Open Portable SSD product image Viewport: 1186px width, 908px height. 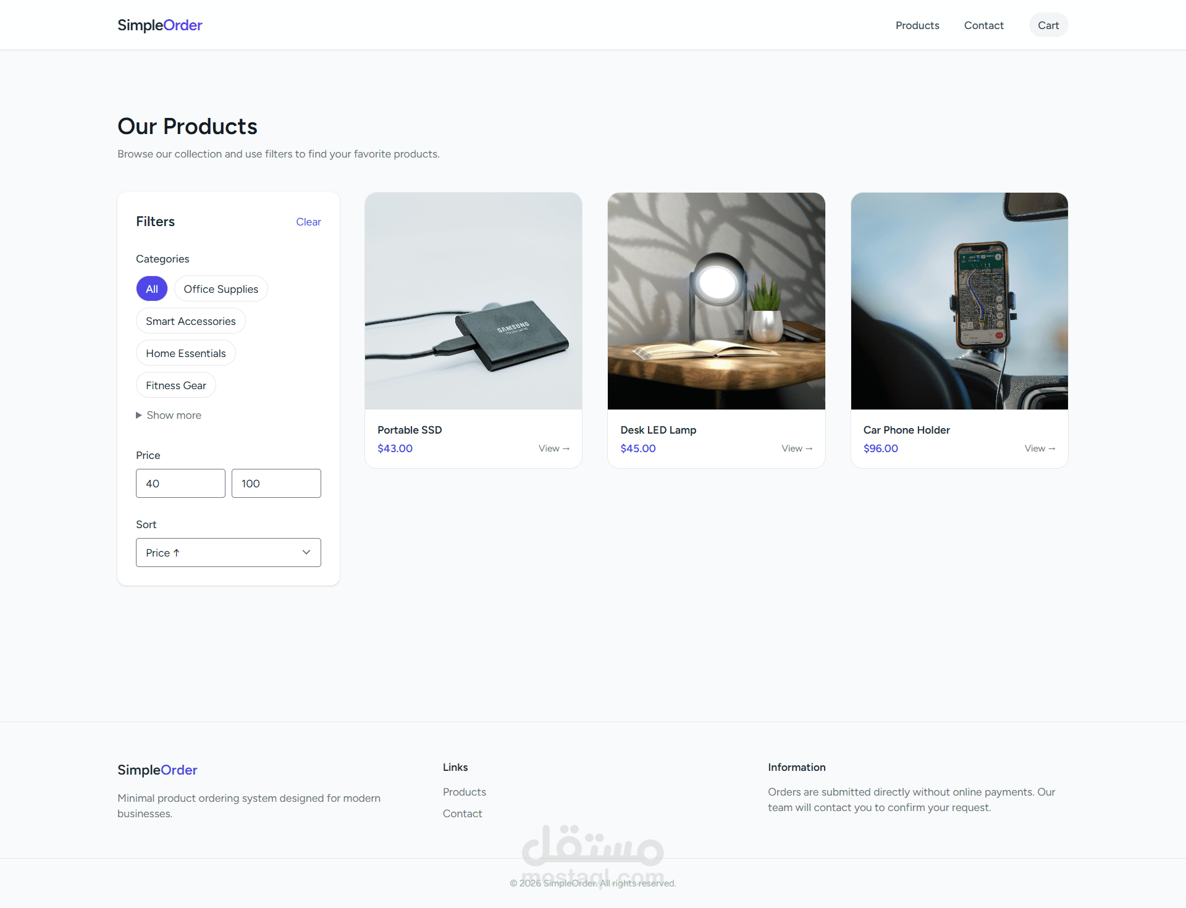473,301
